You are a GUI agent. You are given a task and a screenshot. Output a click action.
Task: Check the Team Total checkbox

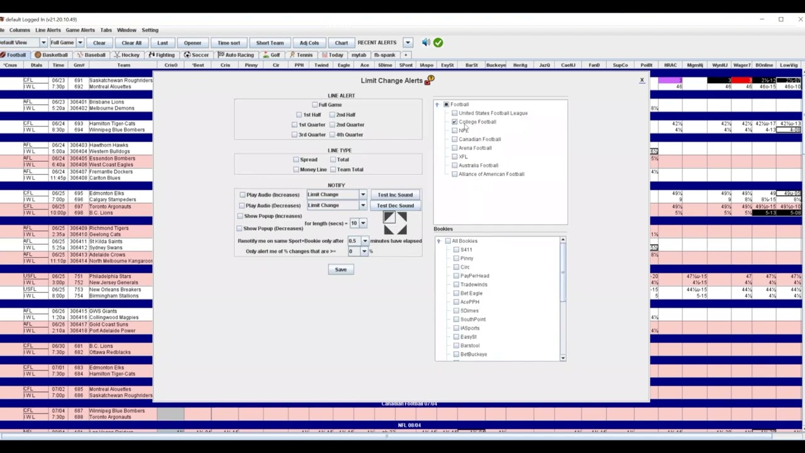point(333,169)
